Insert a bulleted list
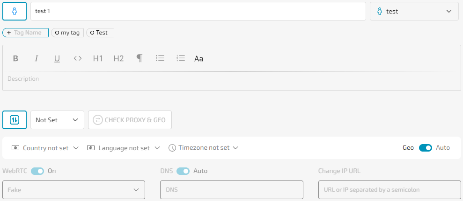The image size is (463, 201). 160,59
